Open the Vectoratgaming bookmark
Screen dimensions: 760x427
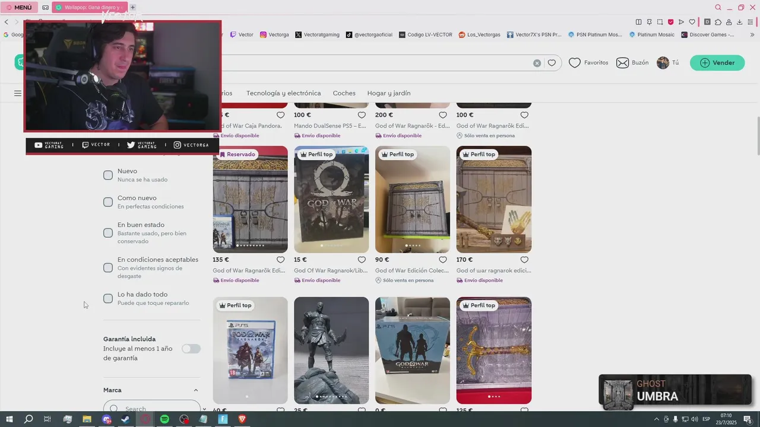coord(317,34)
